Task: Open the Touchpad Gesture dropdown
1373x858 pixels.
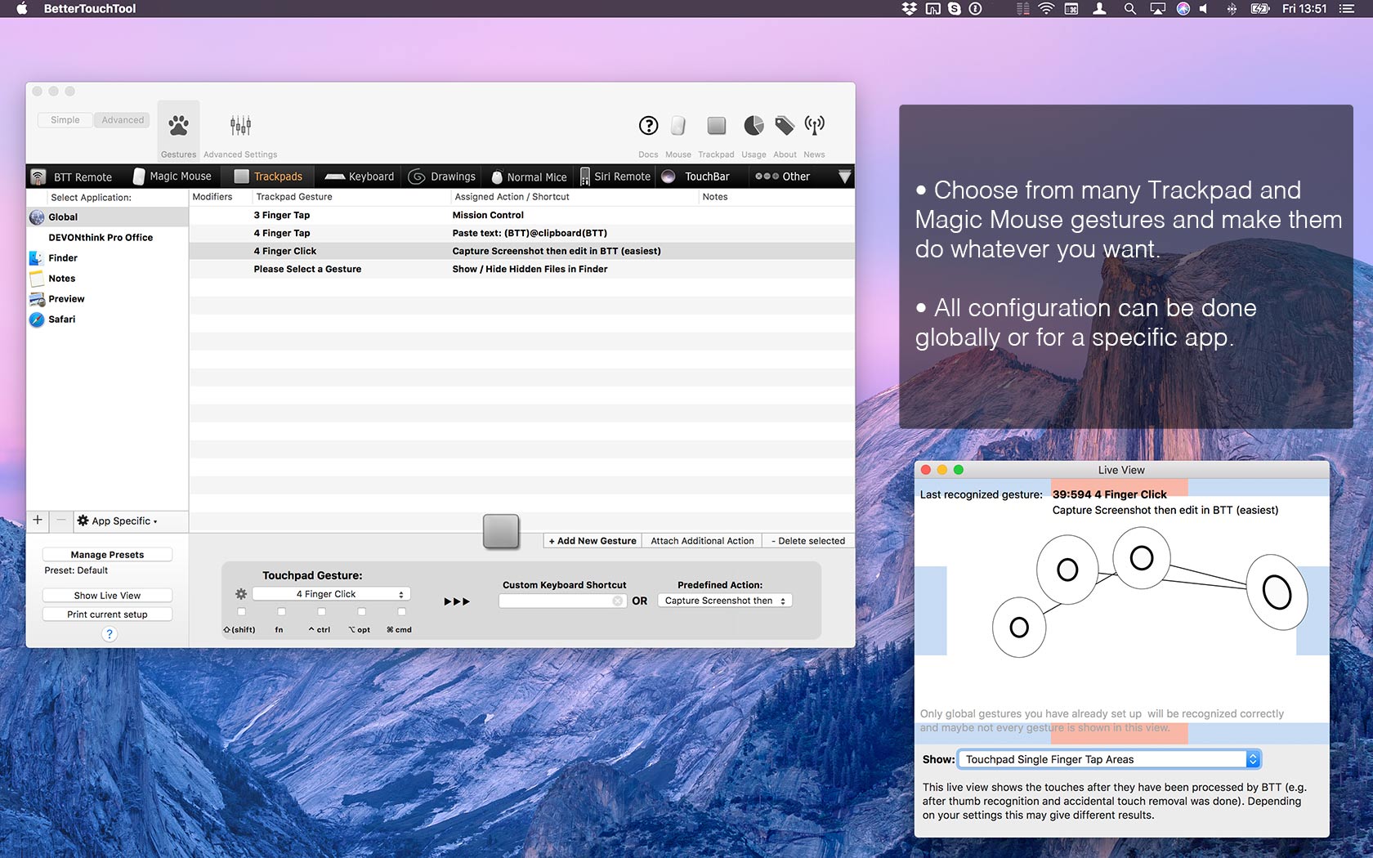Action: [x=330, y=593]
